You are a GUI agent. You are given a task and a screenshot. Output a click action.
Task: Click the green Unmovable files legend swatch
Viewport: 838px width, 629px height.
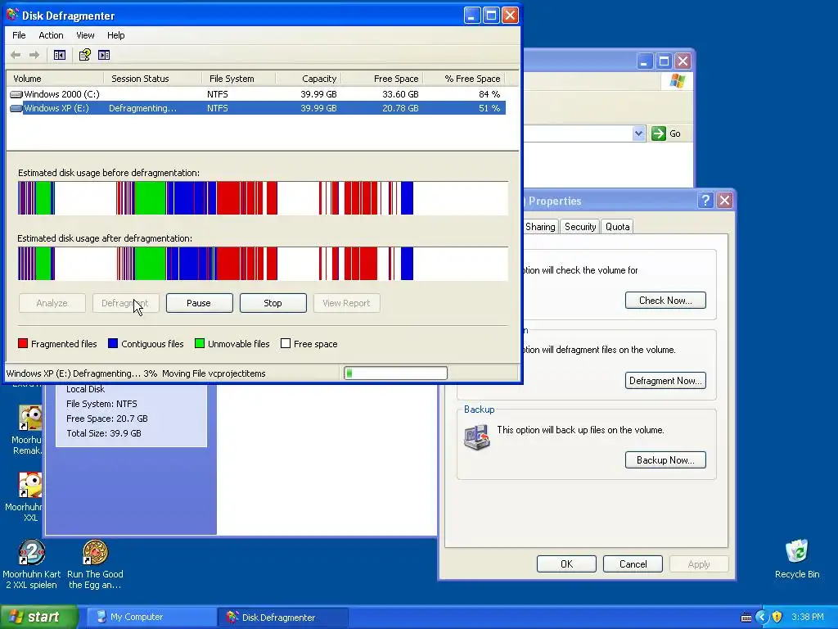pyautogui.click(x=200, y=343)
